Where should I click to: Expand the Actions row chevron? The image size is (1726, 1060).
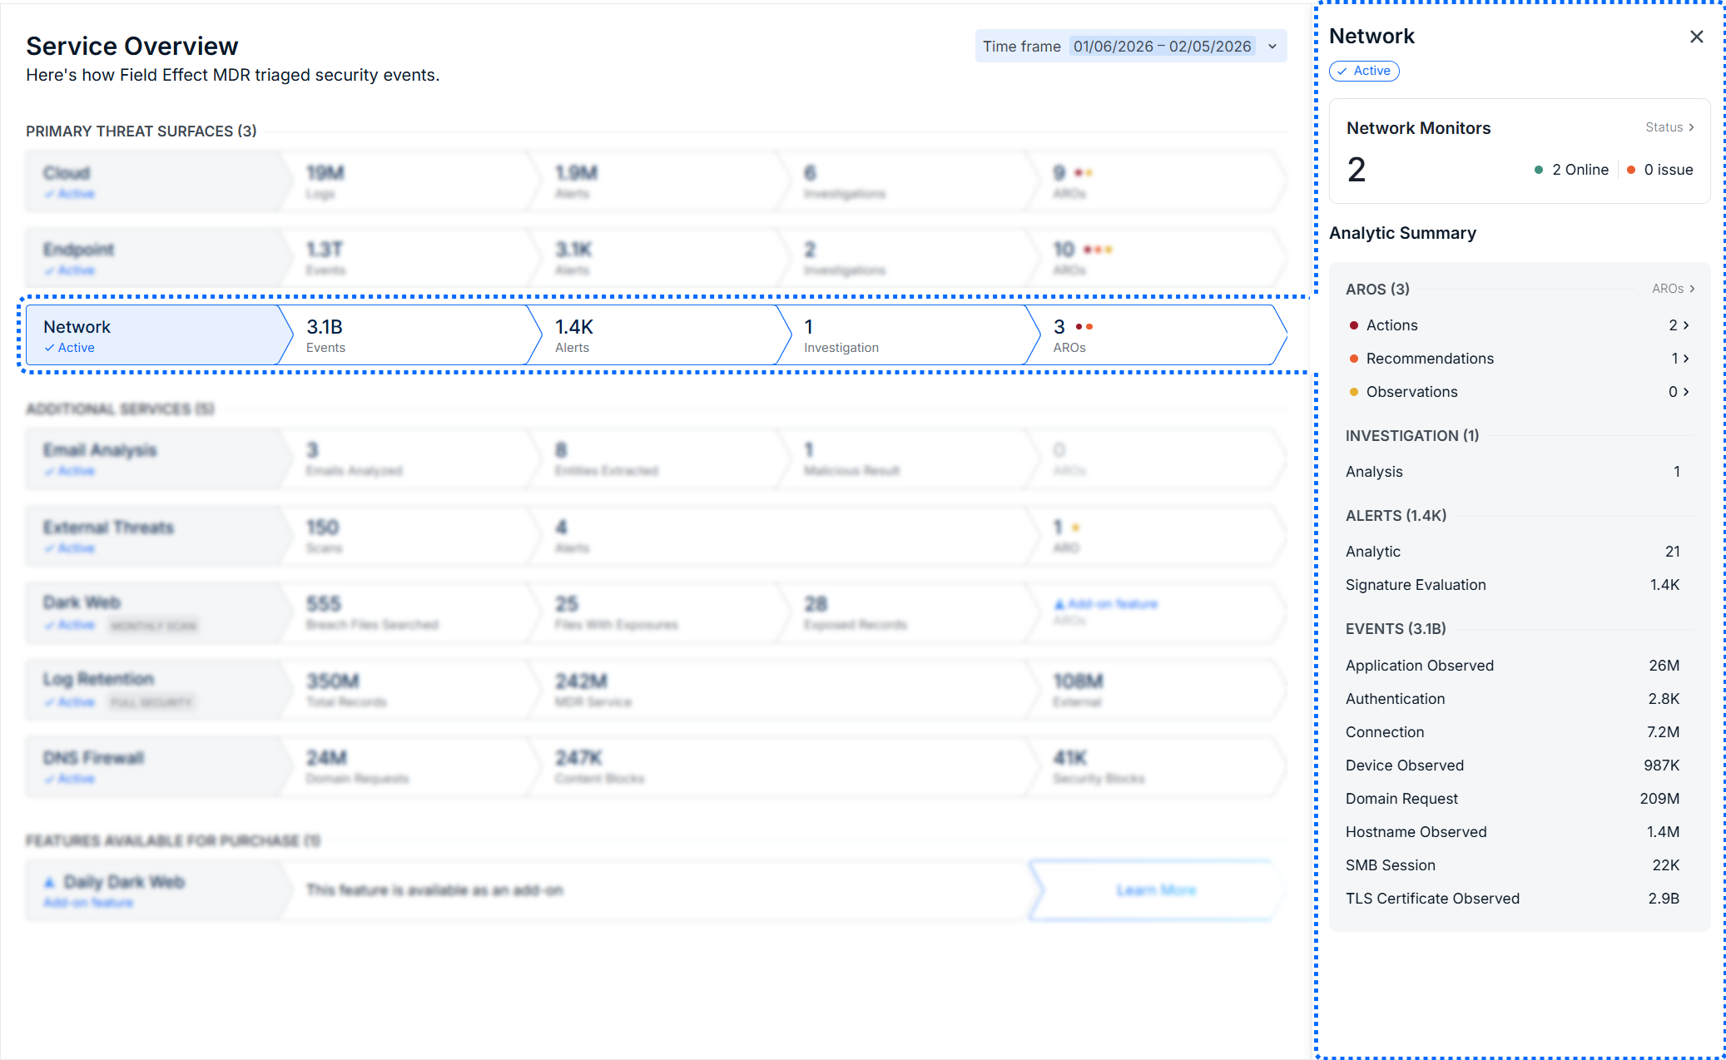pyautogui.click(x=1686, y=325)
